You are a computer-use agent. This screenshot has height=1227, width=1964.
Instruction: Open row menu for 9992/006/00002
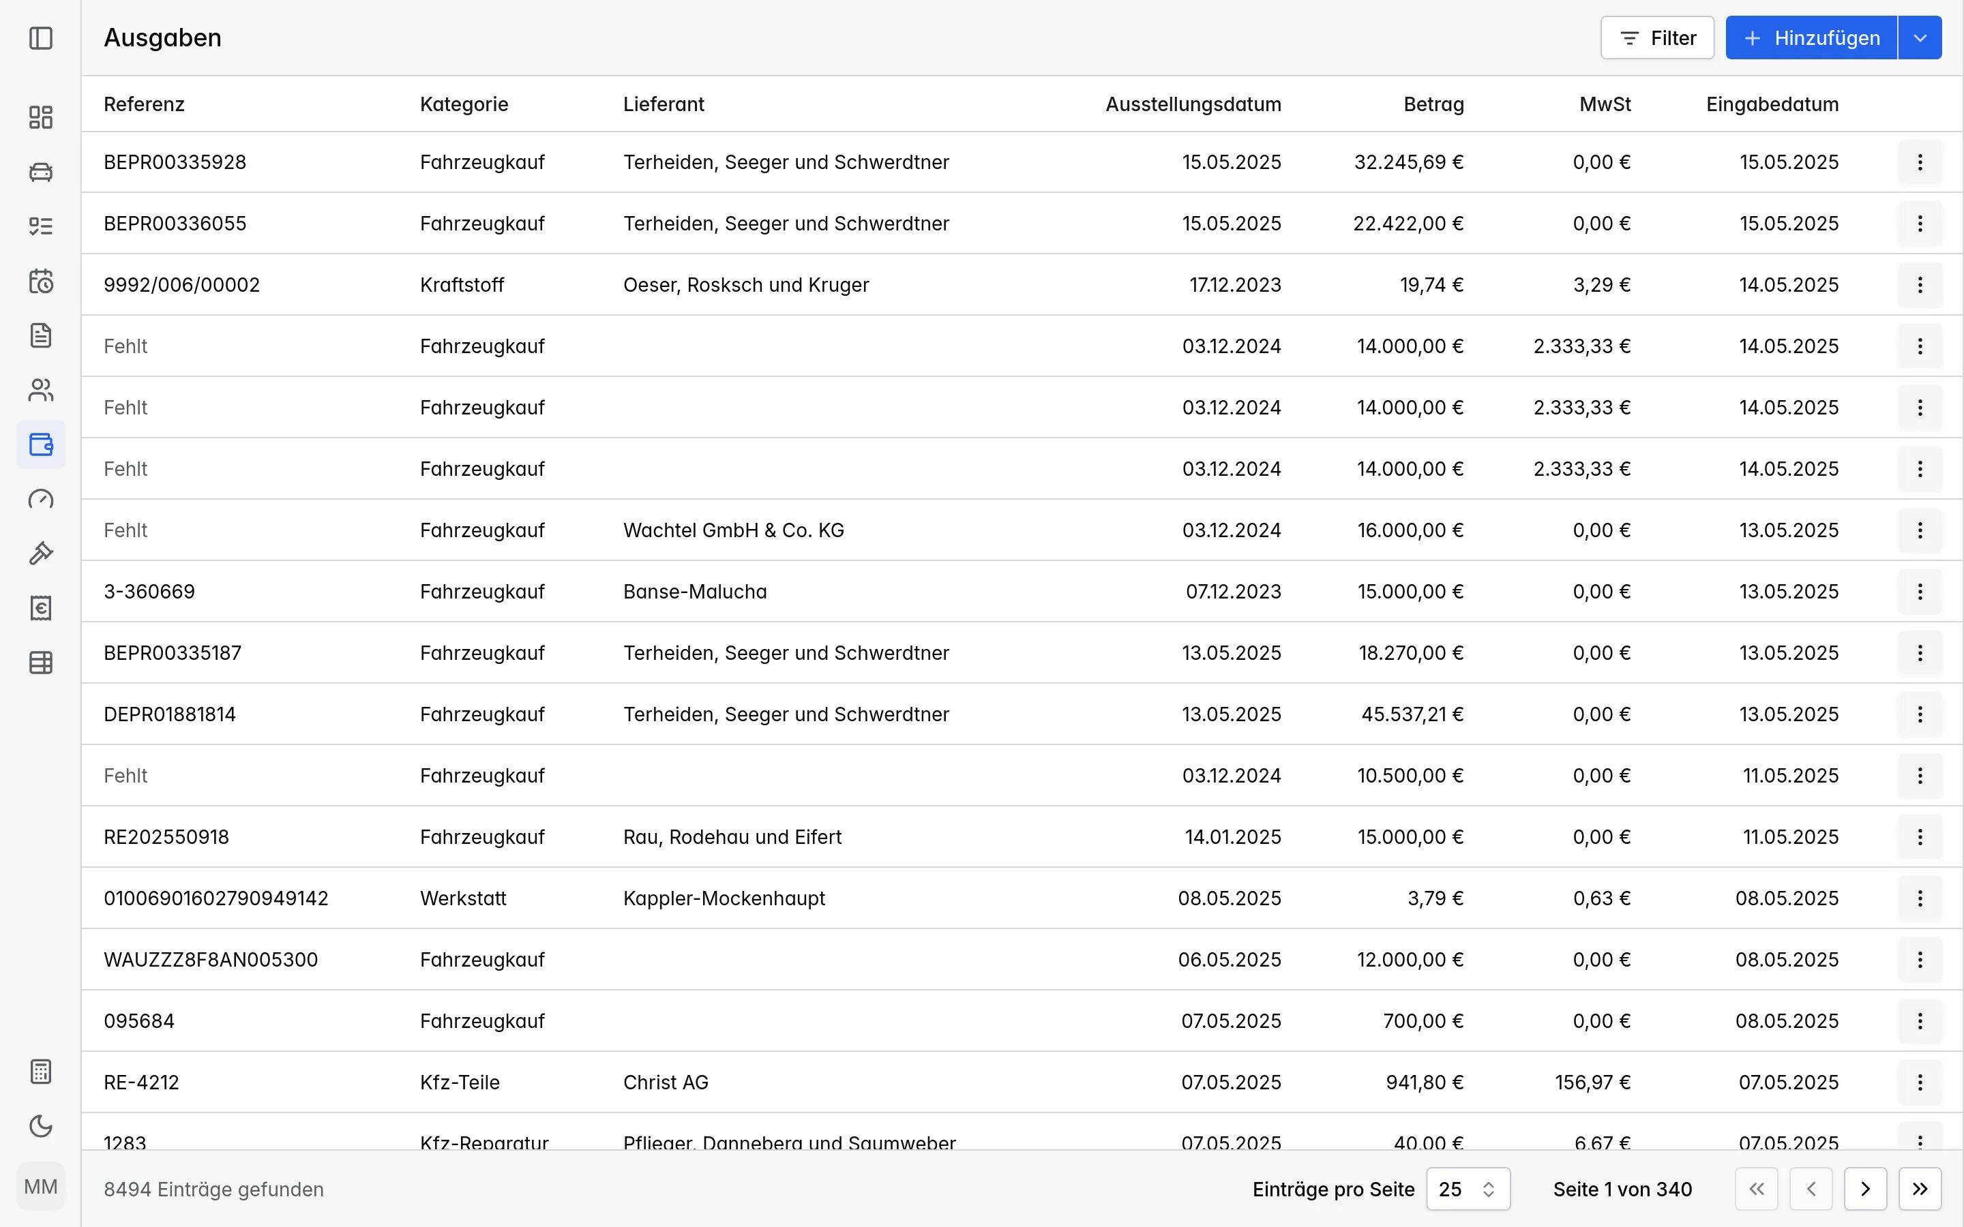1920,285
